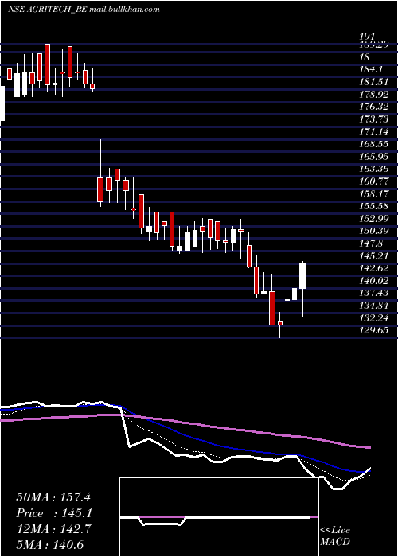
Task: Select the 12MA : 142.7 readout
Action: (x=53, y=529)
